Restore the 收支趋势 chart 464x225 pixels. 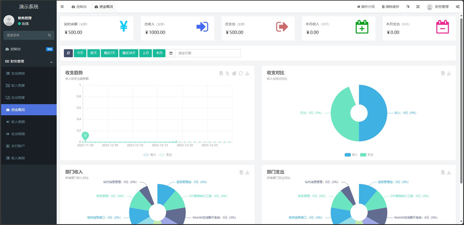(241, 73)
